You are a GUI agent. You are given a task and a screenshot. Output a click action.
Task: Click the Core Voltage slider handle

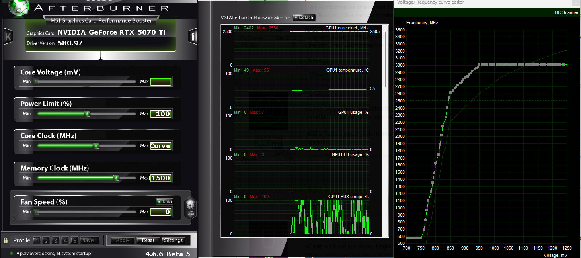(x=37, y=82)
